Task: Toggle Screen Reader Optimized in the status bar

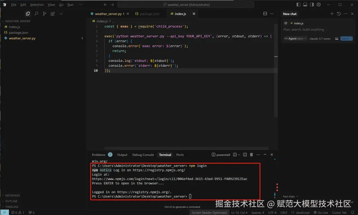Action: coord(209,213)
